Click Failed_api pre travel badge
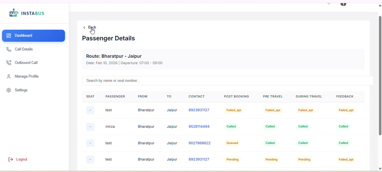The image size is (382, 172). 273,110
